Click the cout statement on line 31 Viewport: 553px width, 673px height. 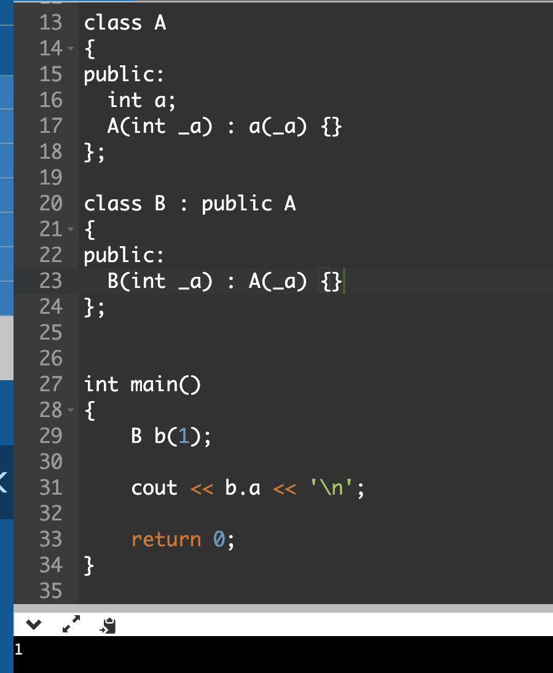point(248,488)
